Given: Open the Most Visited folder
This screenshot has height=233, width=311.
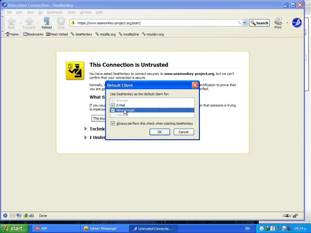Looking at the screenshot, I should coord(57,34).
